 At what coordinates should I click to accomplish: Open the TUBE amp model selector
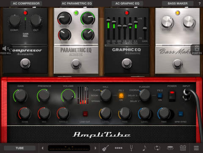point(19,148)
